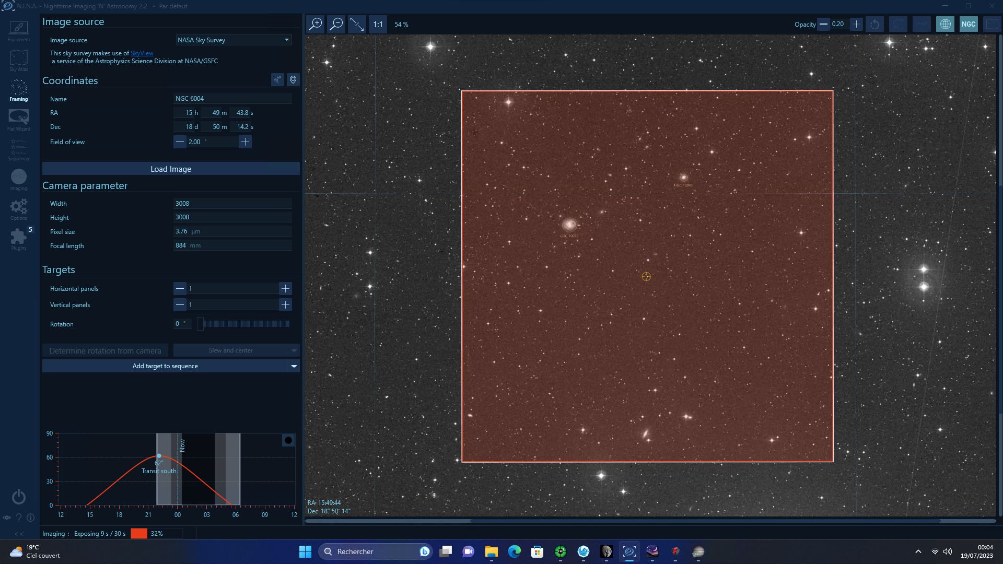Follow the SkyView hyperlink

pyautogui.click(x=142, y=53)
